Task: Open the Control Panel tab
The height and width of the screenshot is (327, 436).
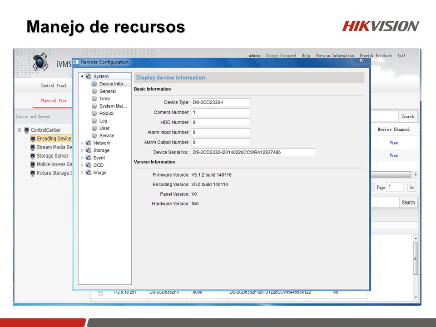Action: (54, 86)
